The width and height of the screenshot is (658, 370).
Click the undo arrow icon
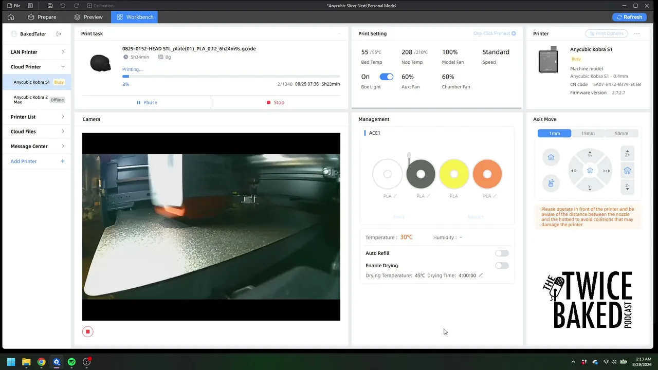click(63, 6)
